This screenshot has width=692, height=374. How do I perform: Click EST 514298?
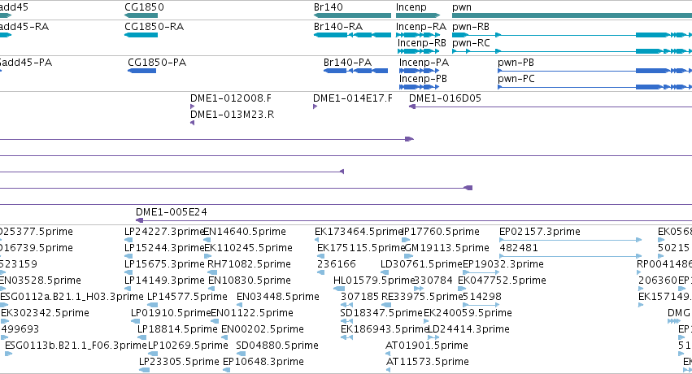pyautogui.click(x=481, y=305)
